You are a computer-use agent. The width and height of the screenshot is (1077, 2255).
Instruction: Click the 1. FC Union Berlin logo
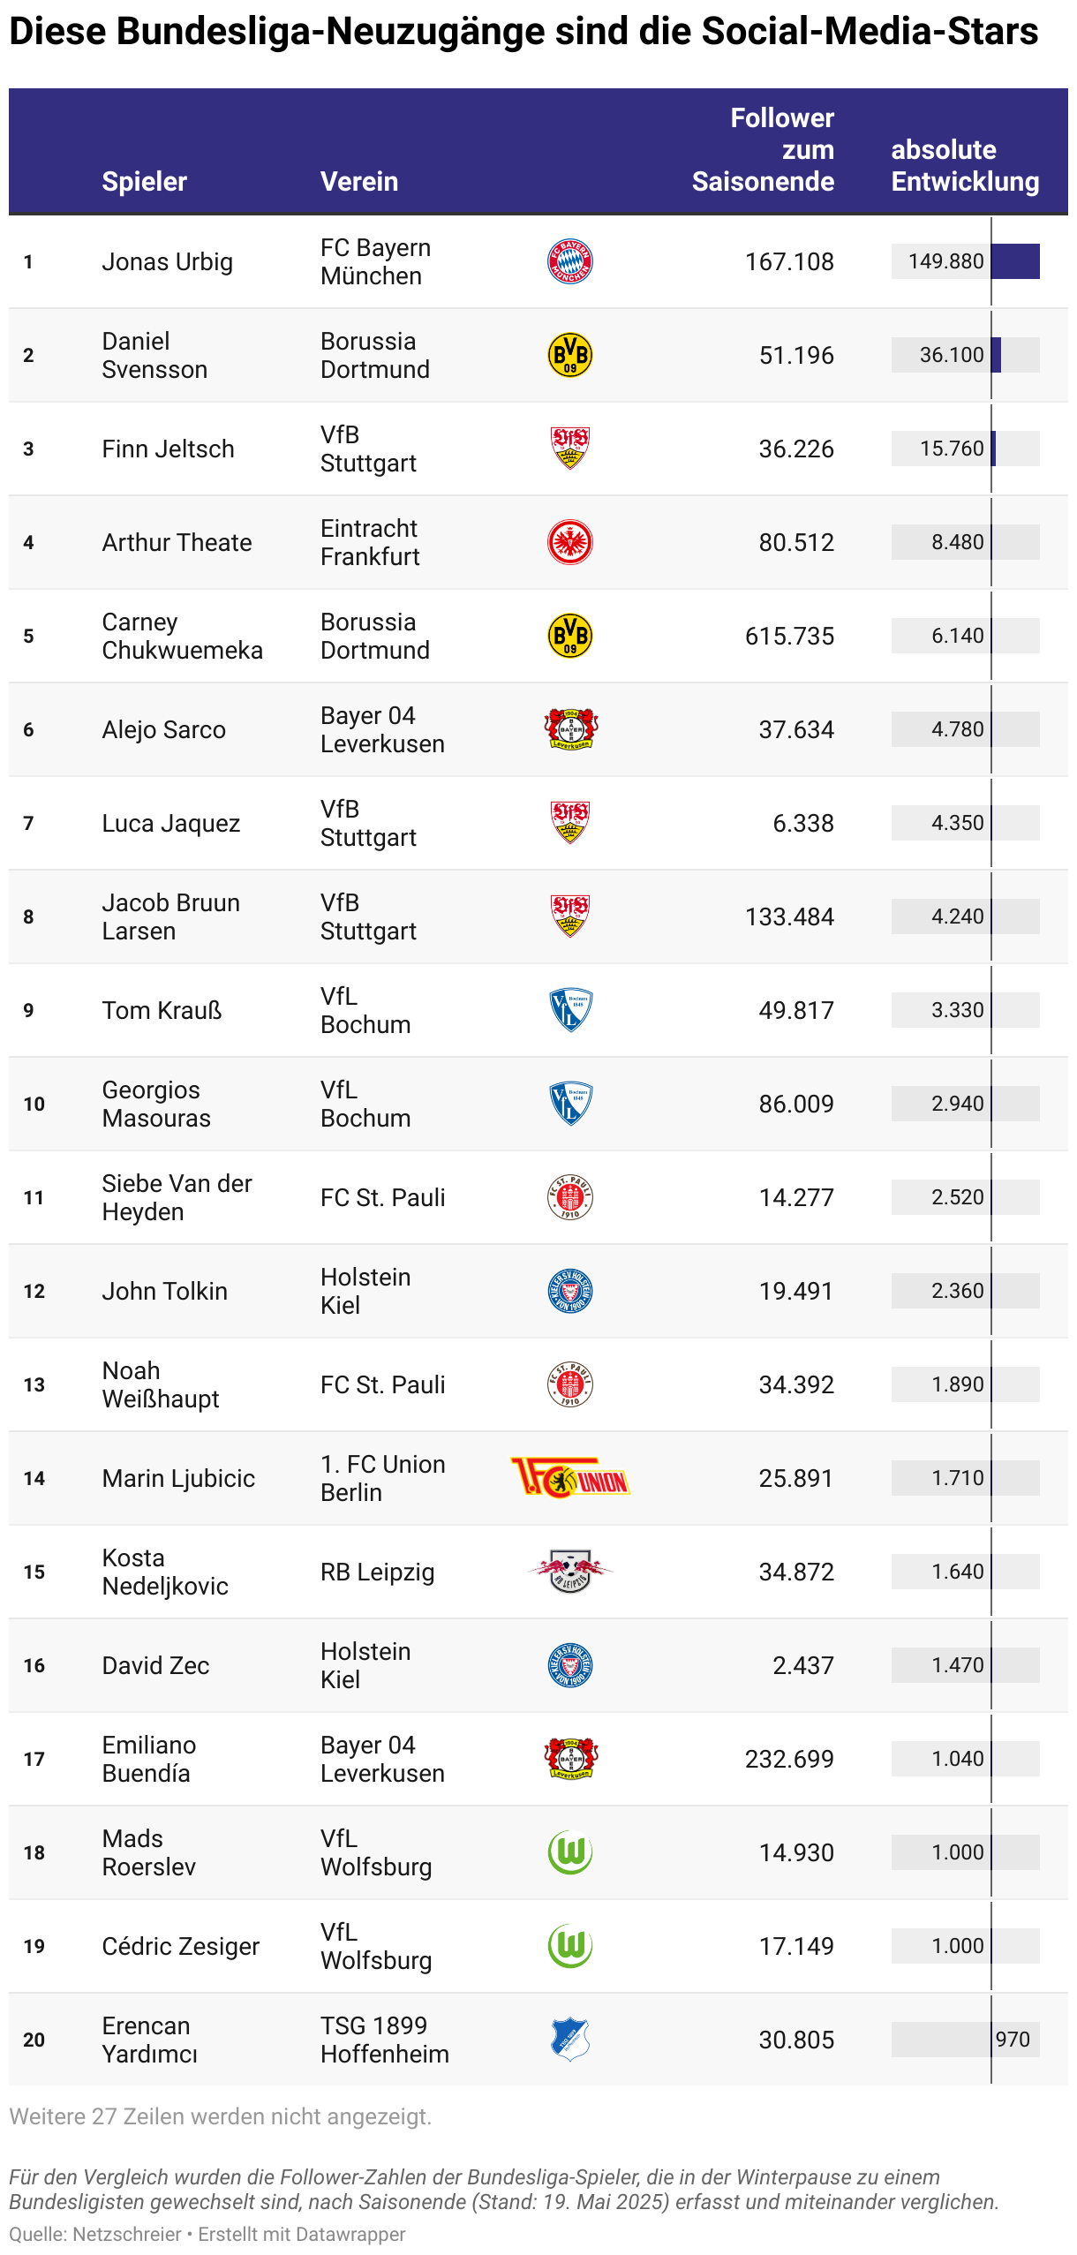coord(570,1479)
